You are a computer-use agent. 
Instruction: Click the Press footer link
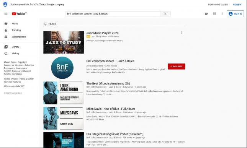coord(13,62)
